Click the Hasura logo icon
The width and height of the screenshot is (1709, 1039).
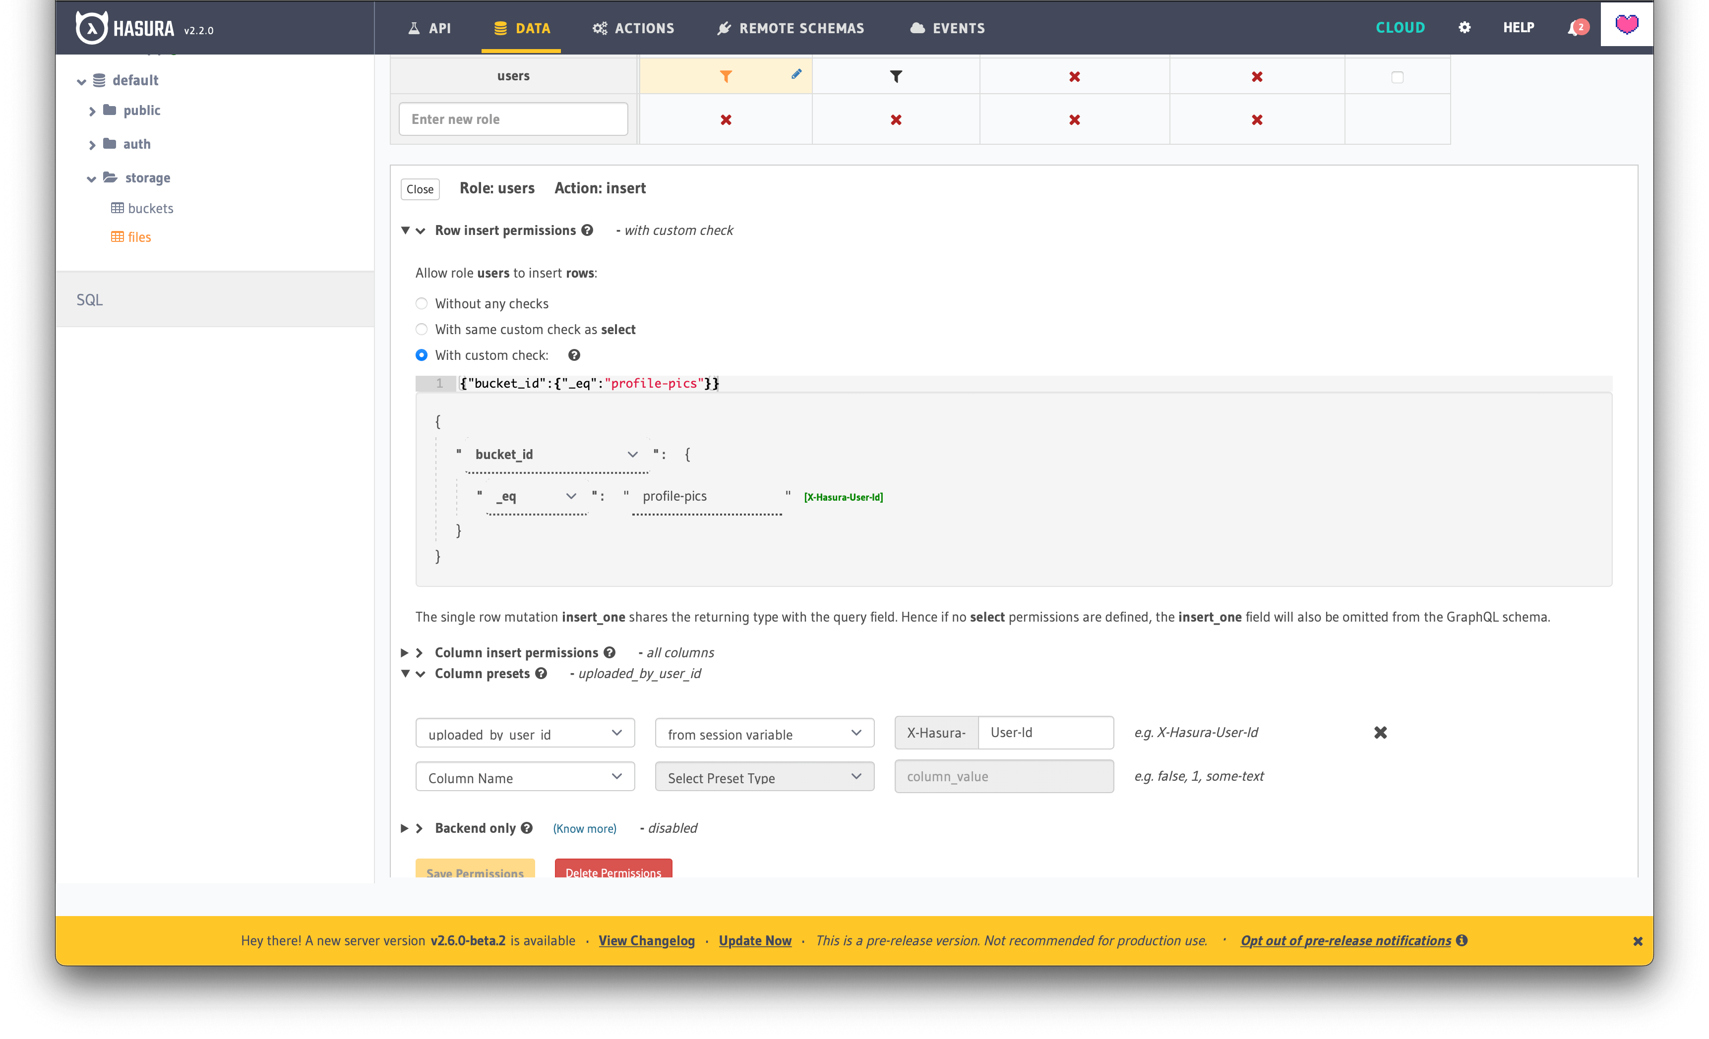tap(91, 28)
